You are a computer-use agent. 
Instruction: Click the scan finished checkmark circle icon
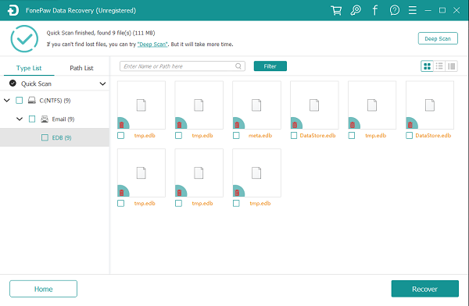[x=24, y=39]
